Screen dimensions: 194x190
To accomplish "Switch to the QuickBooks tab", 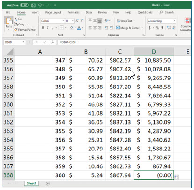I will [x=145, y=12].
